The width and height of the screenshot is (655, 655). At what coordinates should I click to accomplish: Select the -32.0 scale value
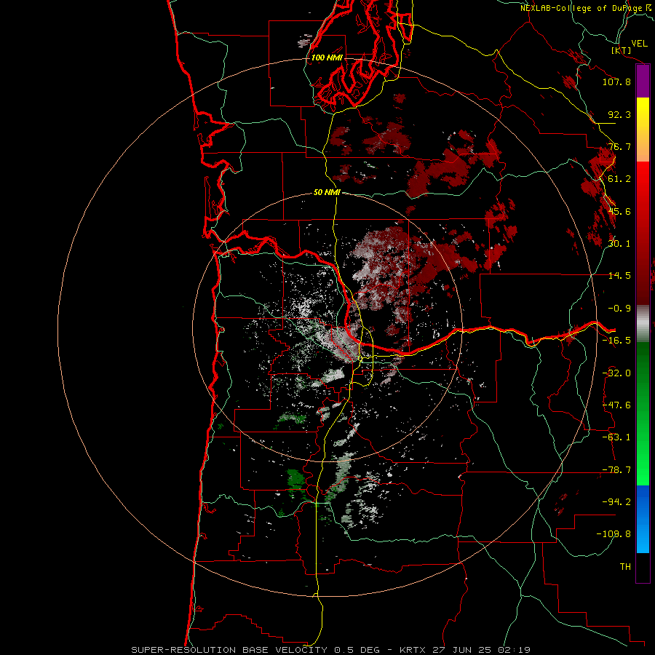(x=616, y=373)
